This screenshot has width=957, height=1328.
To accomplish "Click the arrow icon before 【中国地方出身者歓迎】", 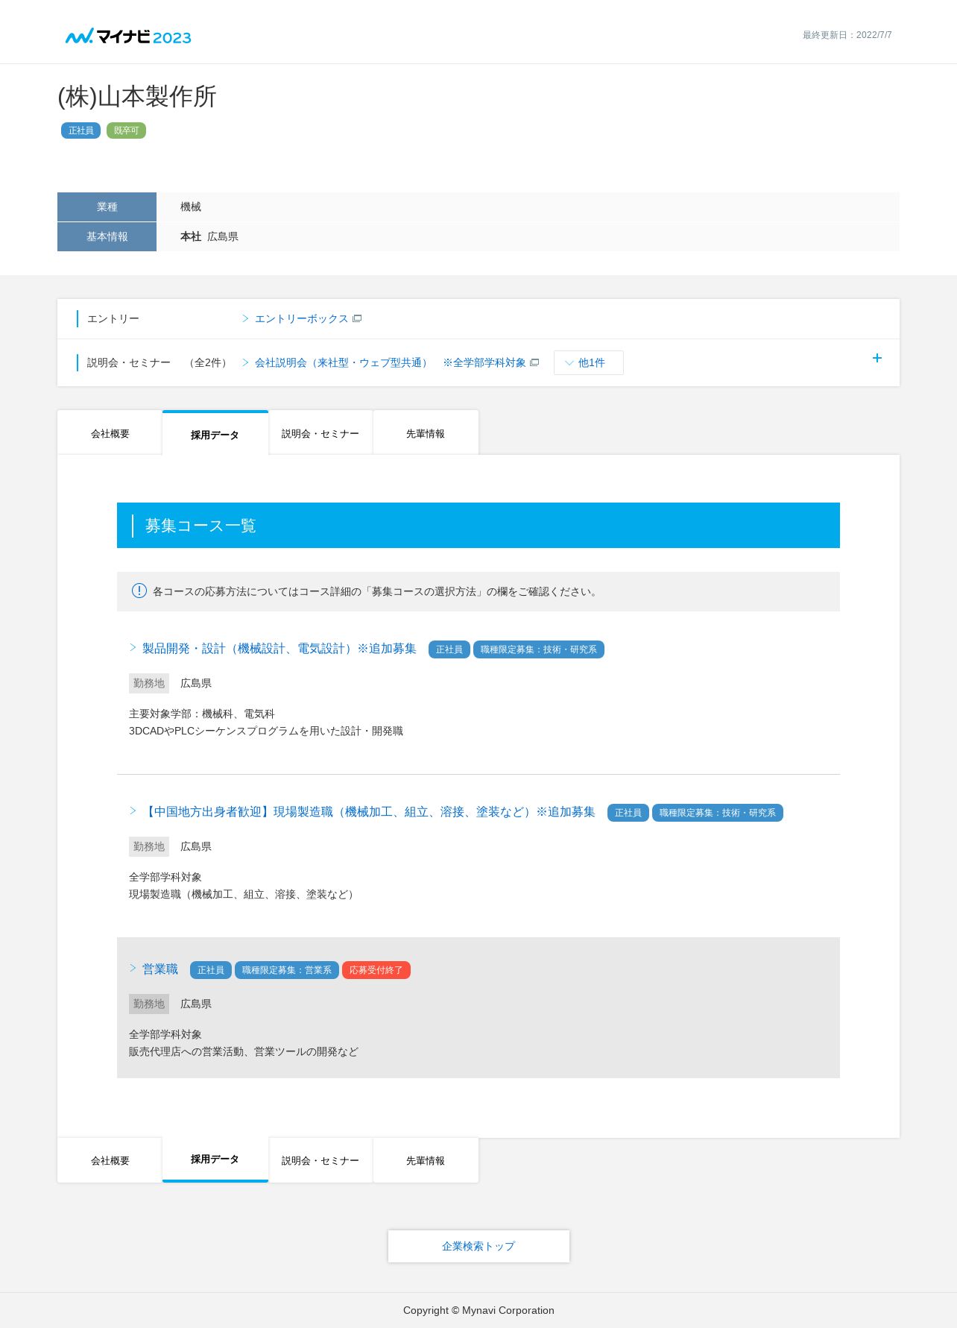I will coord(133,811).
